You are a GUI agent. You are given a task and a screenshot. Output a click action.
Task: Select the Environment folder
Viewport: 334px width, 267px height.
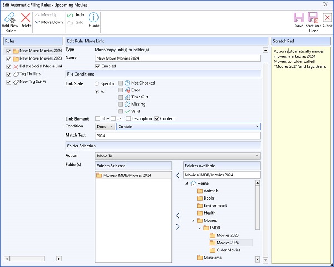tap(212, 206)
